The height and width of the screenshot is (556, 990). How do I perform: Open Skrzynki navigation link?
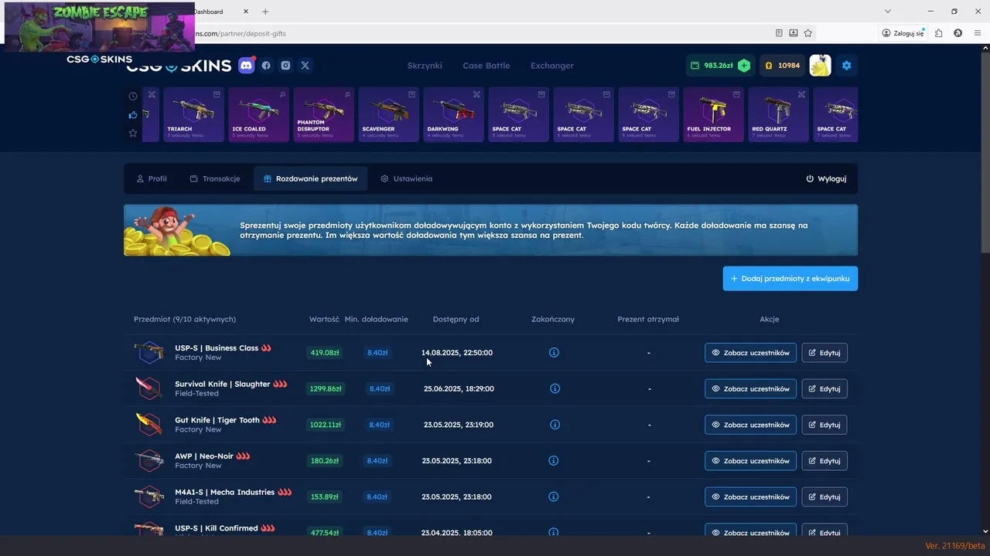[425, 66]
